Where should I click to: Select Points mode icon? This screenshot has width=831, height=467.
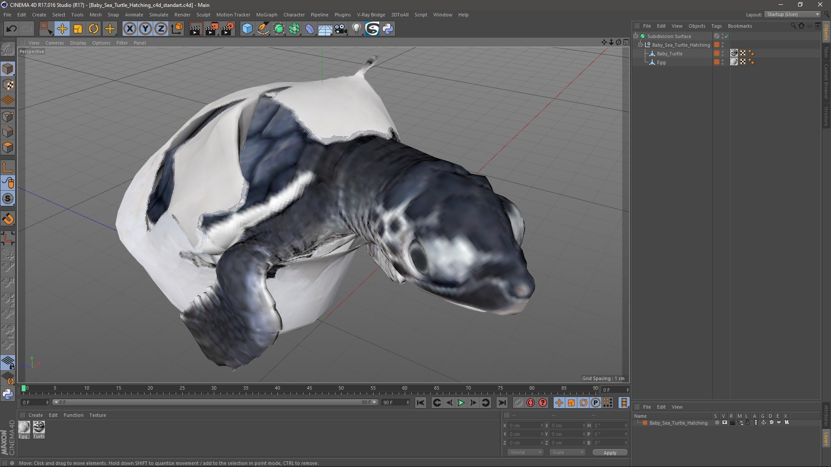(x=8, y=116)
